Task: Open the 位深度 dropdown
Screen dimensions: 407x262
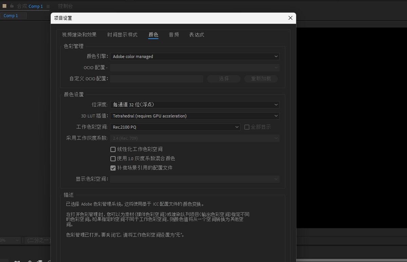Action: [x=194, y=104]
